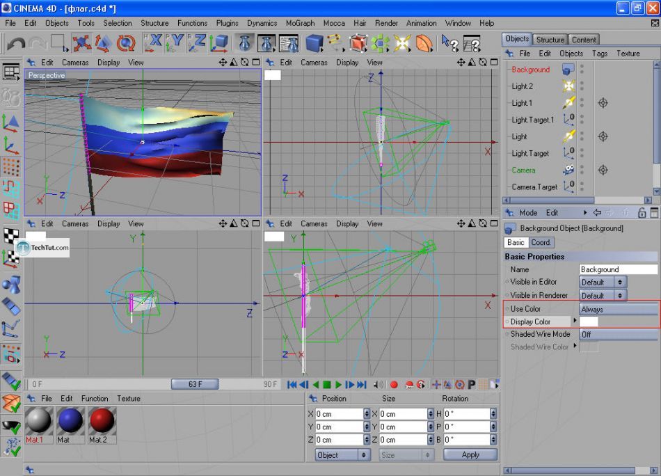This screenshot has width=661, height=476.
Task: Toggle Z axis lock icon
Action: pos(196,43)
